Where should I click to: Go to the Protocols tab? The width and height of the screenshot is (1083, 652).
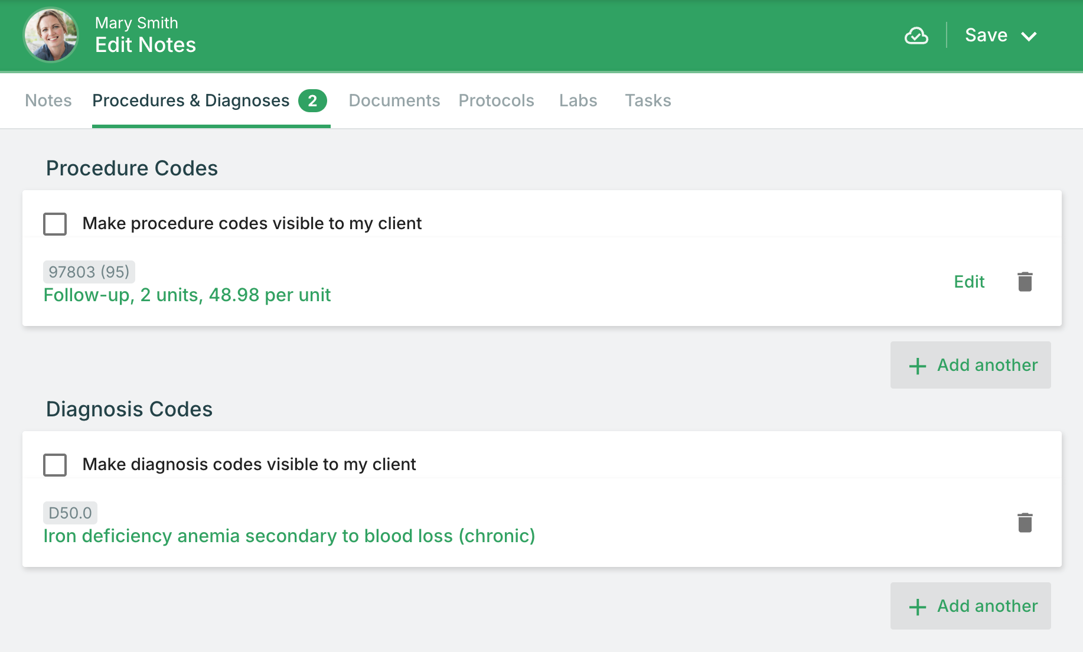496,101
